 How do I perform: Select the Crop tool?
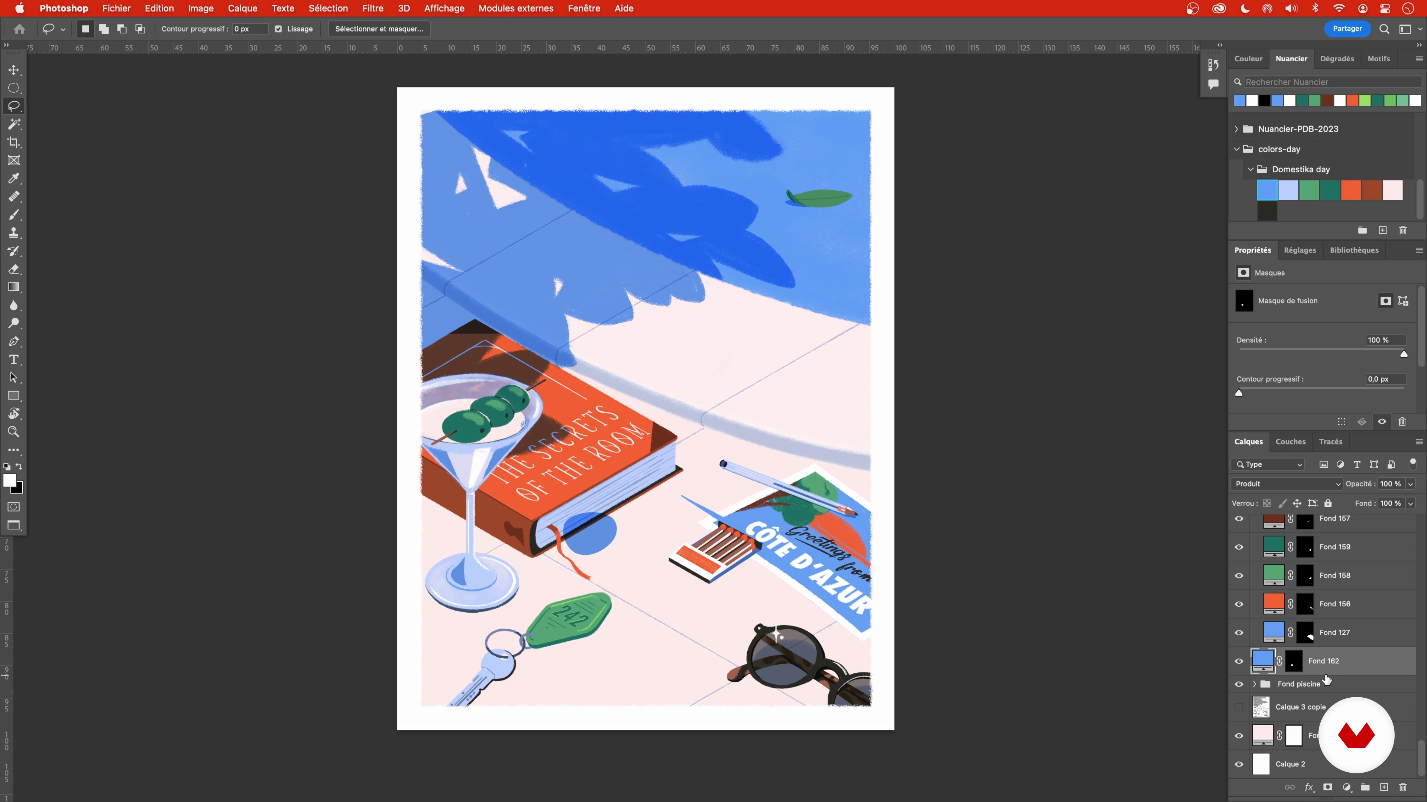[x=14, y=142]
